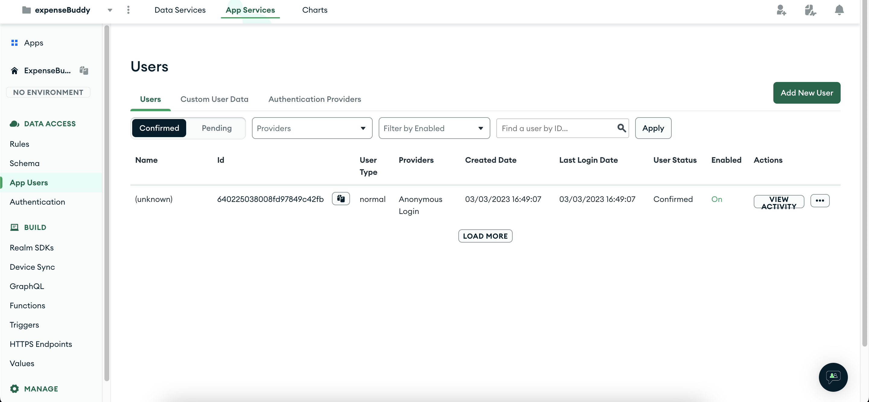
Task: Click the Created Date column header
Action: (491, 160)
